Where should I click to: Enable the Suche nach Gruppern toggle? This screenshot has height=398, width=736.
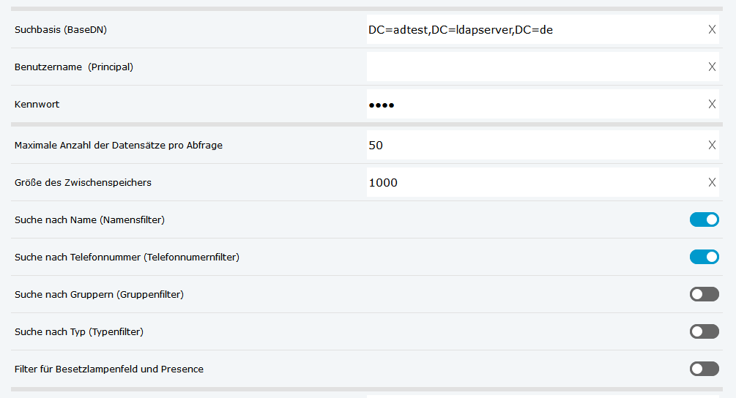704,294
